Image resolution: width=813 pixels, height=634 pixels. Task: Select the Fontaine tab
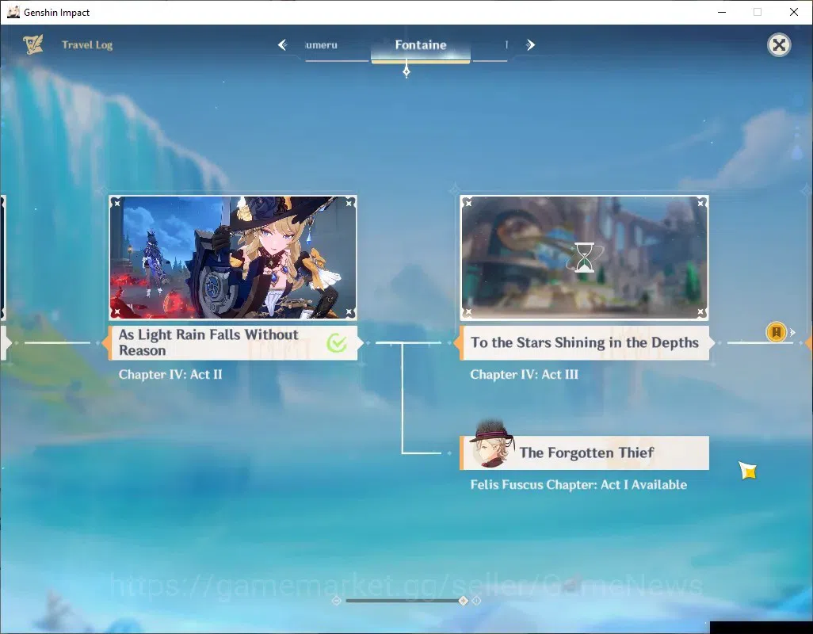click(421, 45)
